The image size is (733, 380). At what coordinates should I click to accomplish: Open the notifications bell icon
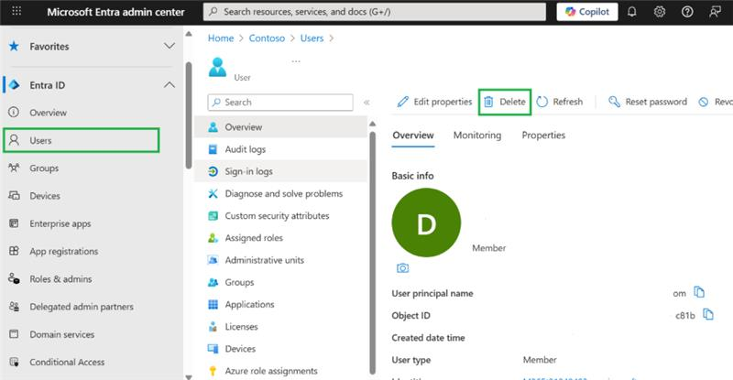631,12
